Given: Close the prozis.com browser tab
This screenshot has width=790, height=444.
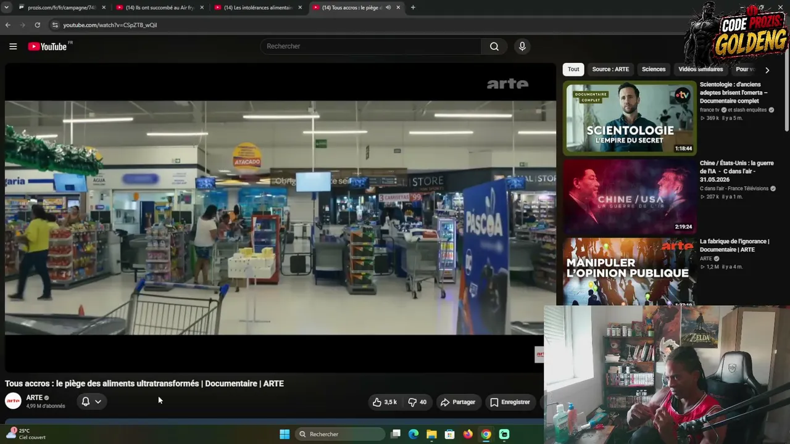Looking at the screenshot, I should tap(104, 7).
